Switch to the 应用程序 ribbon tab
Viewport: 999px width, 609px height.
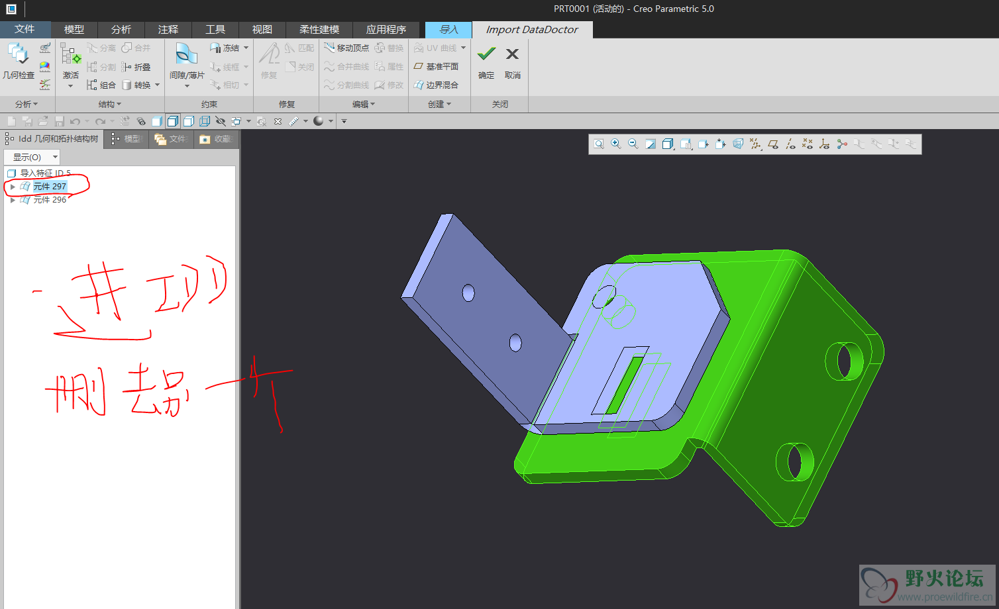386,29
